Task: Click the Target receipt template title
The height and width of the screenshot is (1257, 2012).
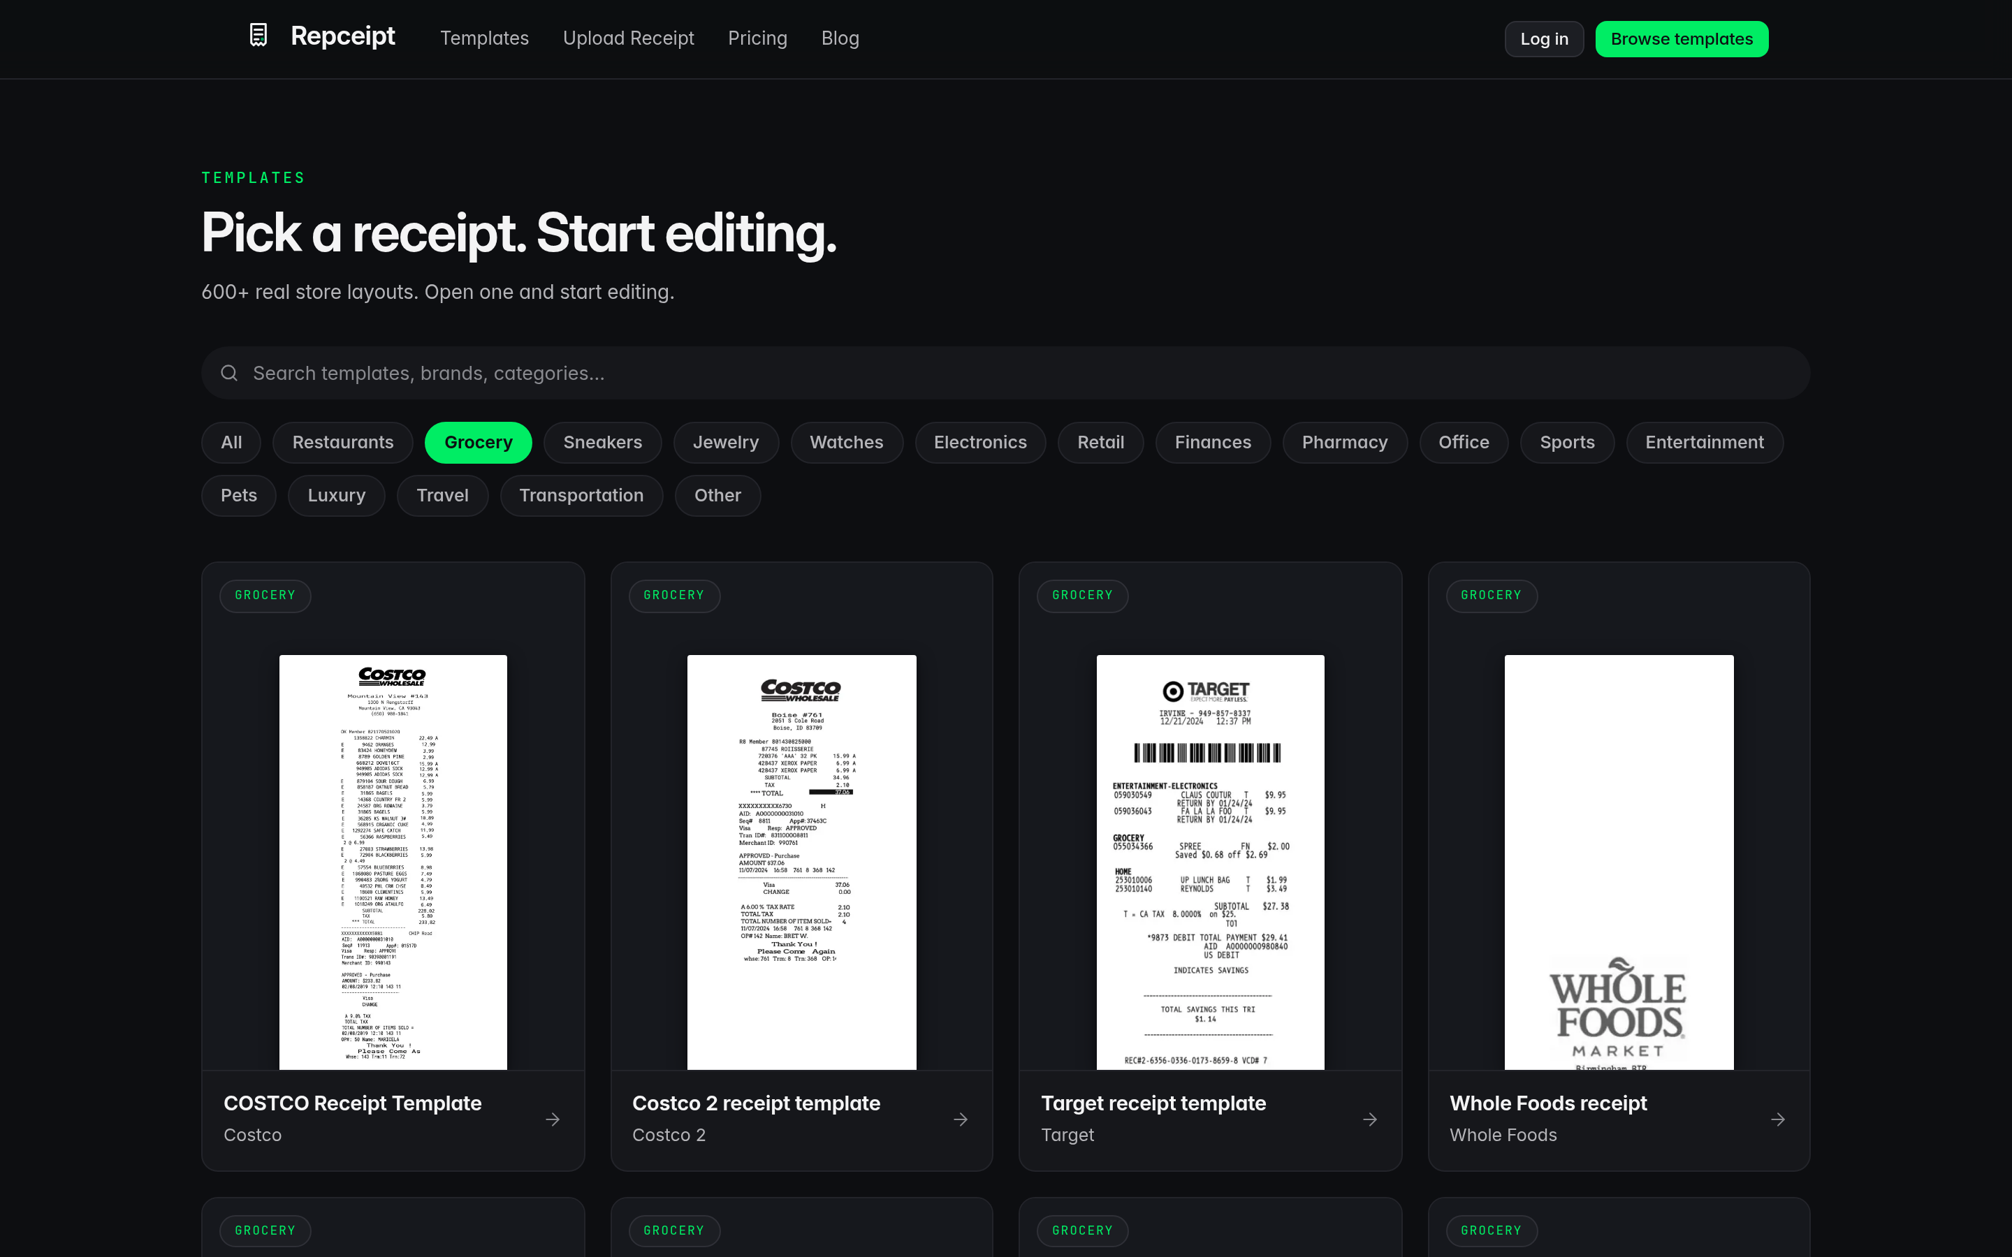Action: click(1153, 1103)
